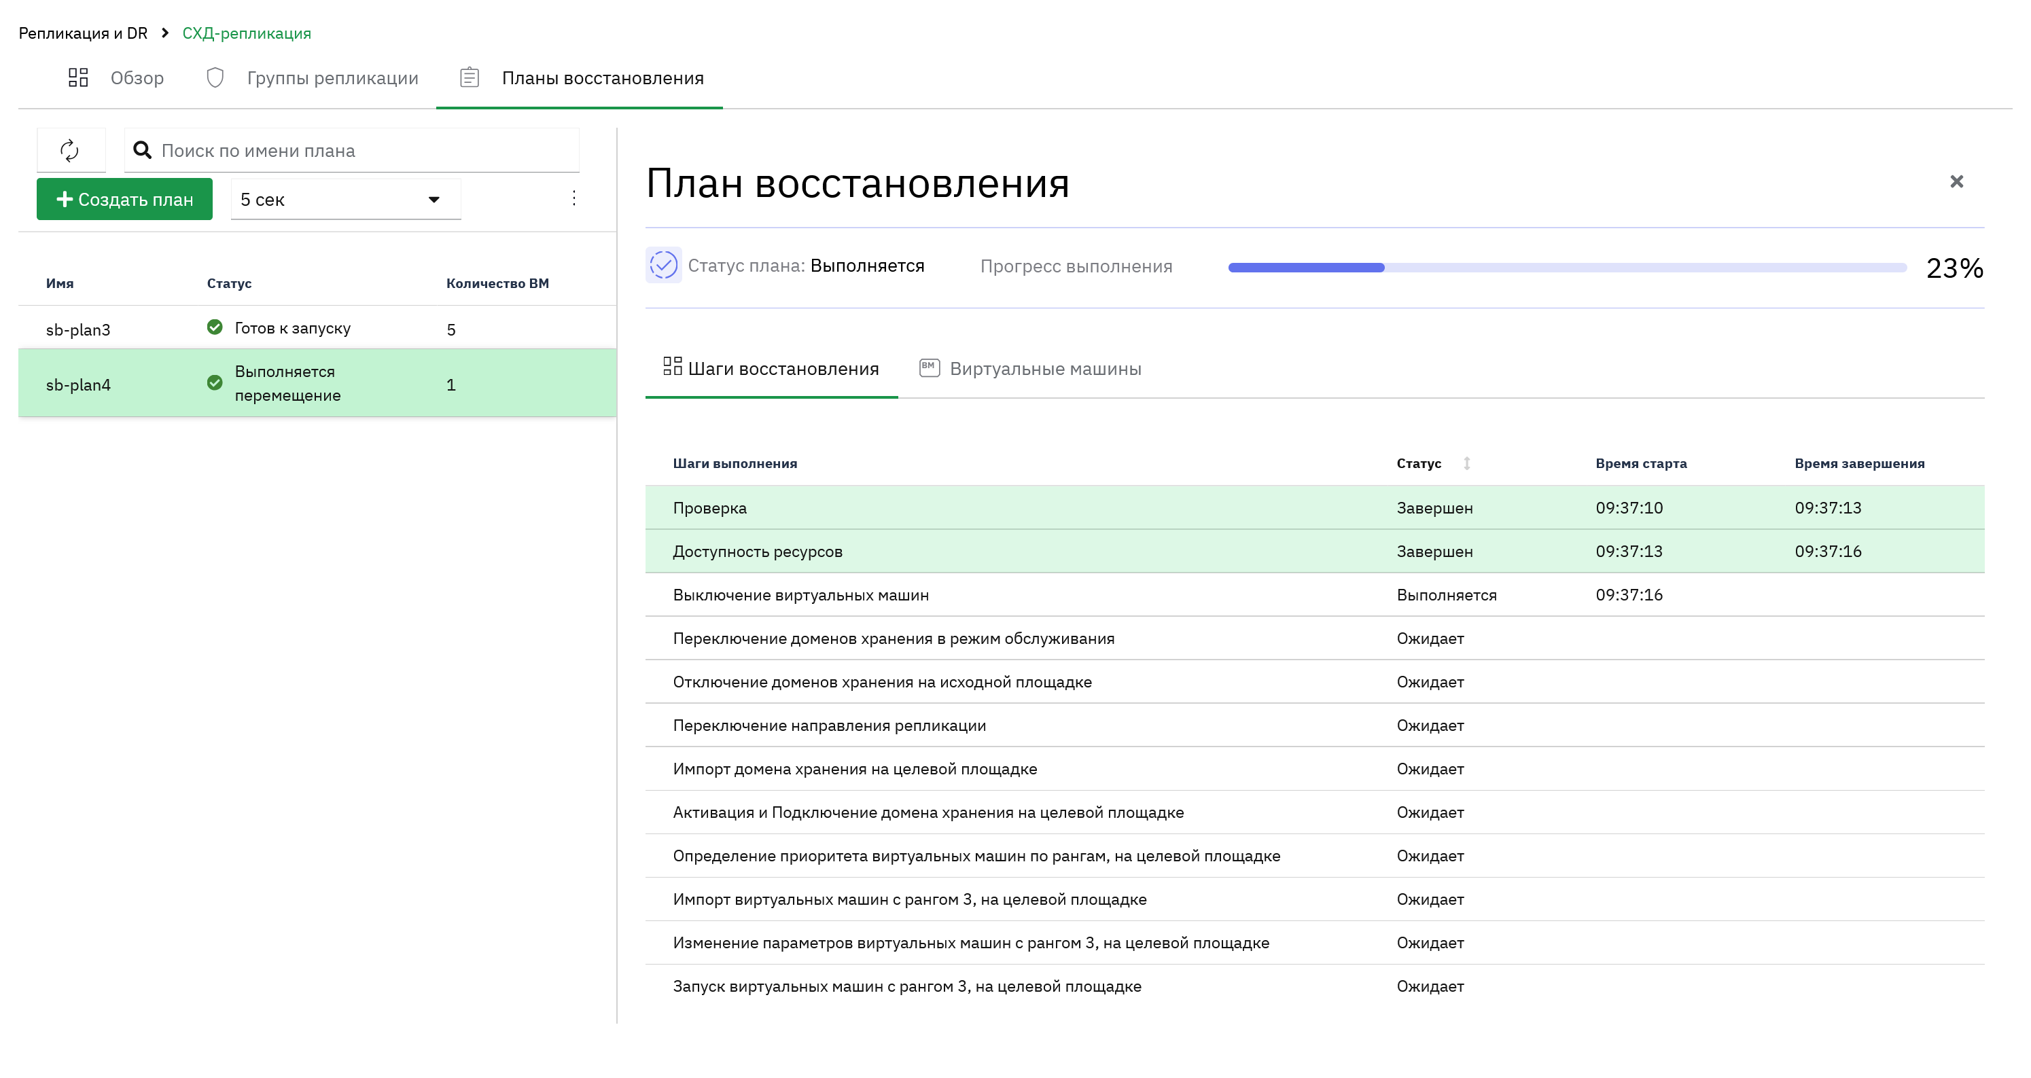Select Переключение направления репликации step
Viewport: 2031px width, 1078px height.
pos(1314,725)
